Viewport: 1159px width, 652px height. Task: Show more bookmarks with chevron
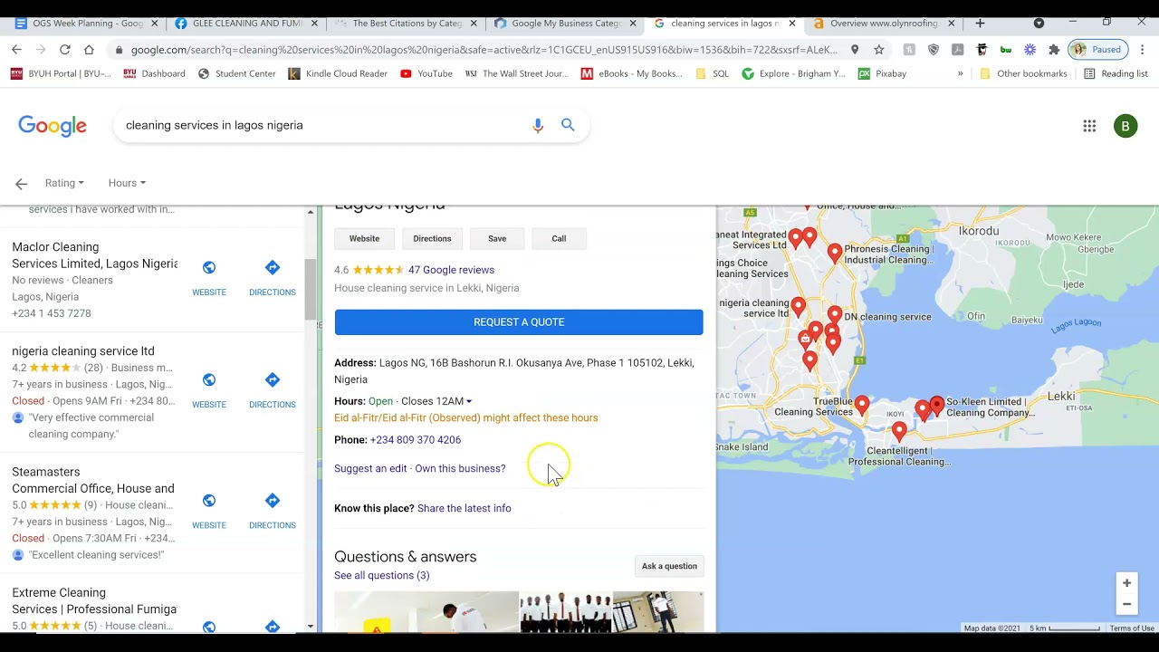coord(960,73)
